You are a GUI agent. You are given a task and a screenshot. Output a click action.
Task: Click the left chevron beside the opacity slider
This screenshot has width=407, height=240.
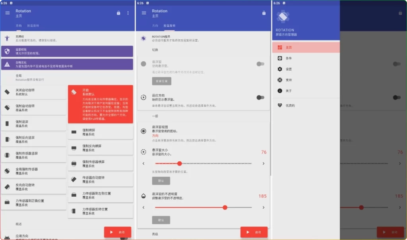pyautogui.click(x=144, y=207)
